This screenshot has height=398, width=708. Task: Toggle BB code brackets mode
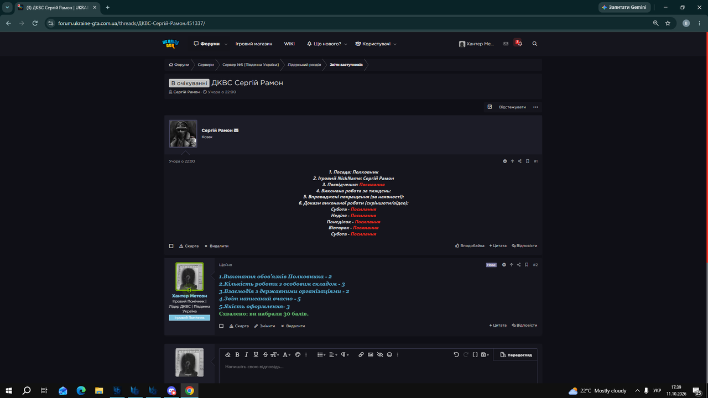(x=475, y=354)
